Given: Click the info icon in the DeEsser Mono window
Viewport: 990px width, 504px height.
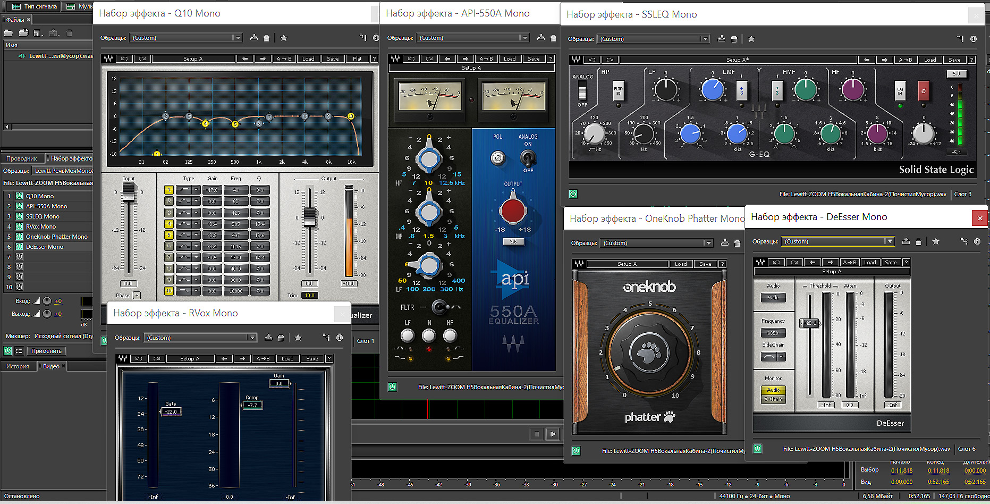Looking at the screenshot, I should [977, 241].
